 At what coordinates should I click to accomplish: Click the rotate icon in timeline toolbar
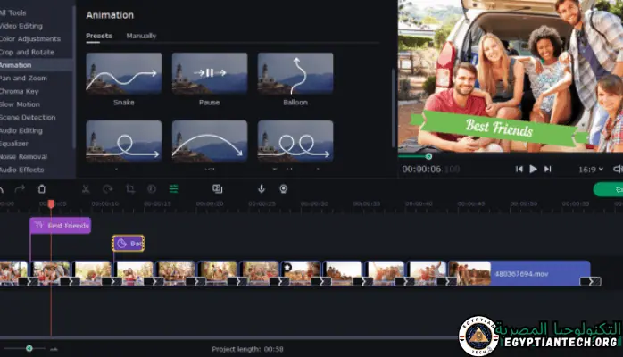108,189
